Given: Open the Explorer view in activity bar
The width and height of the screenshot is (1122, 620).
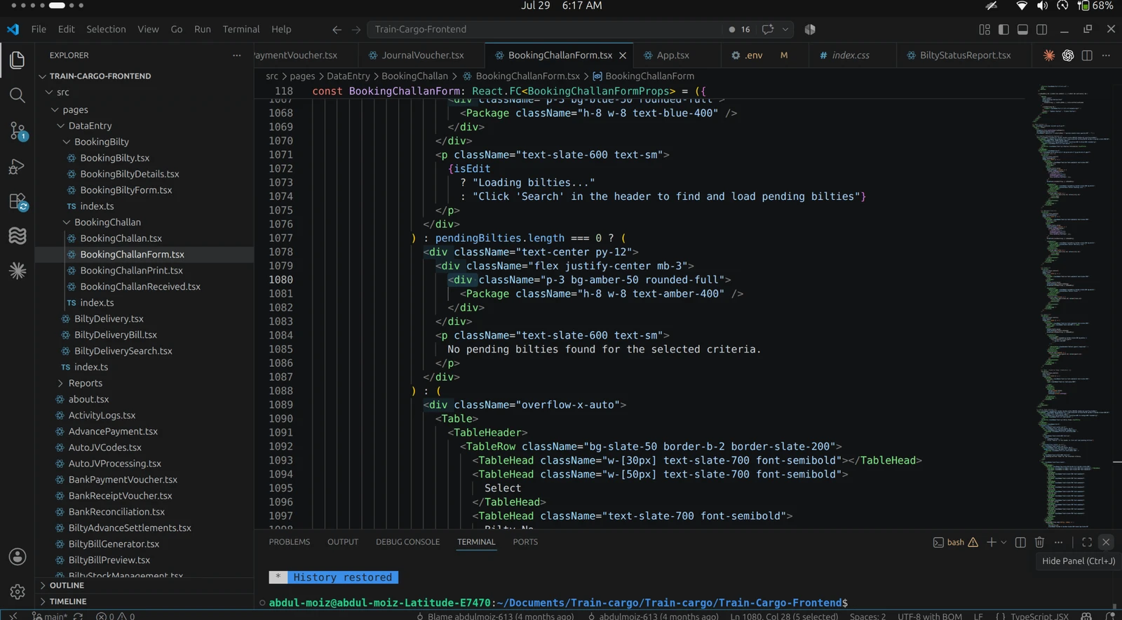Looking at the screenshot, I should pyautogui.click(x=18, y=60).
